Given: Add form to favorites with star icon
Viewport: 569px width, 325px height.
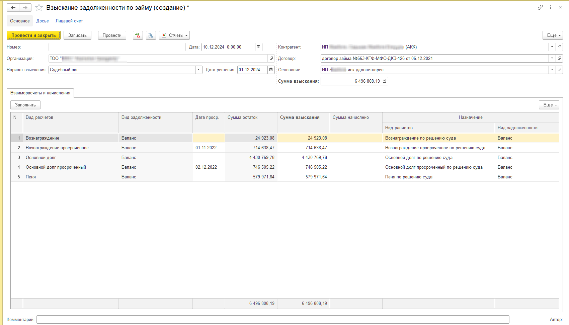Looking at the screenshot, I should [39, 7].
